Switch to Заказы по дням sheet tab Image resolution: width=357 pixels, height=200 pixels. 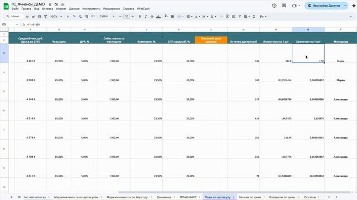[250, 197]
